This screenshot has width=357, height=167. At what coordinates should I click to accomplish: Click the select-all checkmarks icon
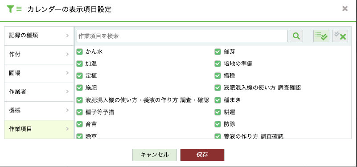pyautogui.click(x=321, y=36)
